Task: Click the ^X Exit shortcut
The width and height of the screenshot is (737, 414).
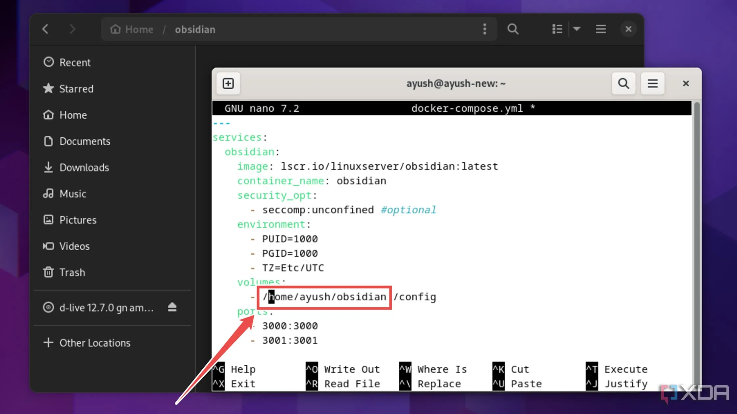Action: coord(234,384)
